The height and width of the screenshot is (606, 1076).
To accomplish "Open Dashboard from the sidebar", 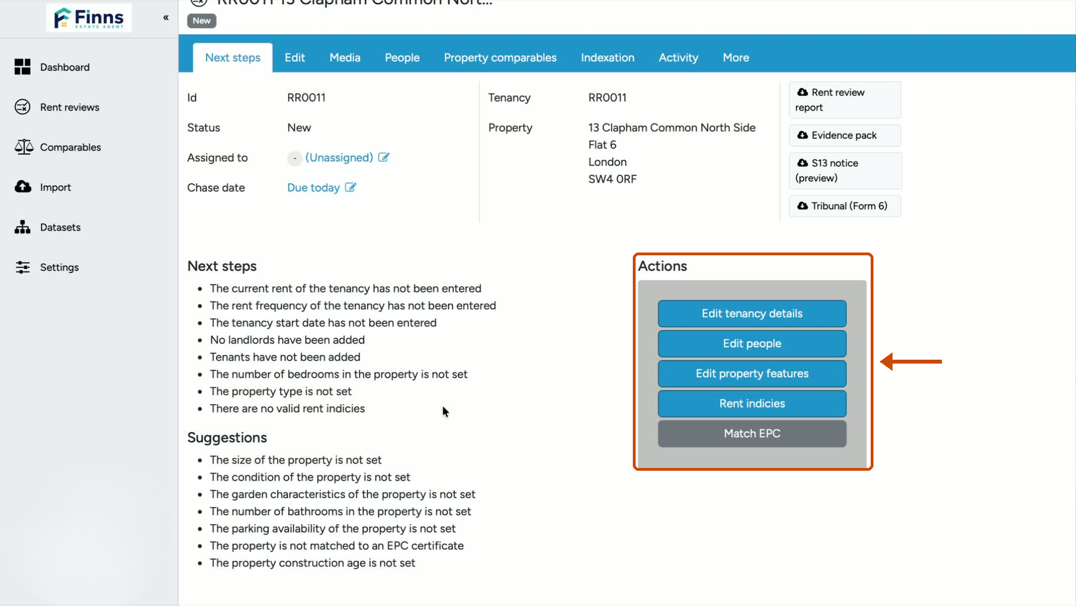I will click(x=65, y=67).
